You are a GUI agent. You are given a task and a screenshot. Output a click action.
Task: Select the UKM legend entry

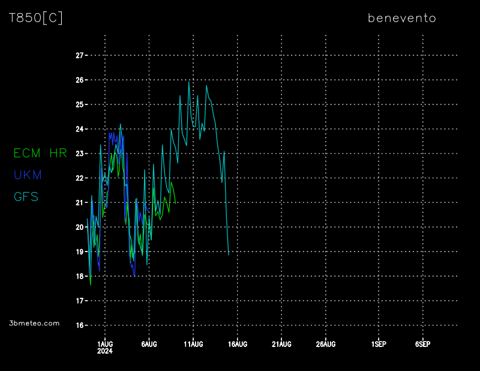tap(28, 175)
